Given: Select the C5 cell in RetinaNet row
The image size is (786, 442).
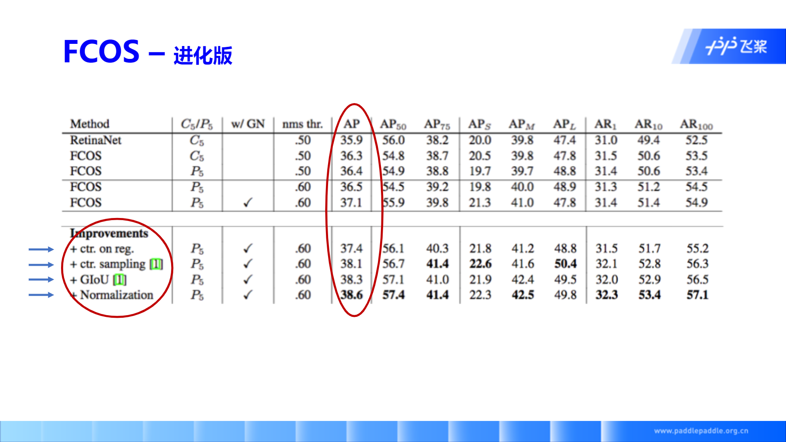Looking at the screenshot, I should tap(196, 141).
